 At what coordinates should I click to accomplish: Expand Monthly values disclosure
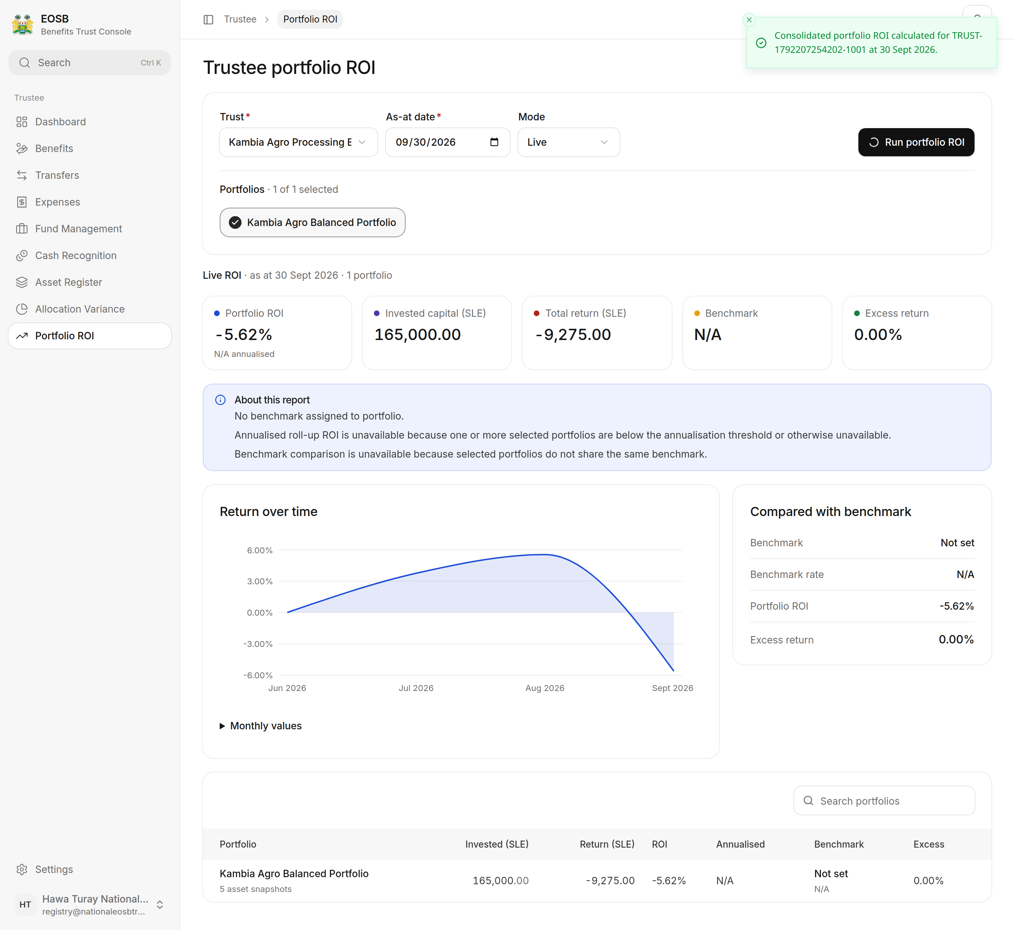(x=261, y=726)
